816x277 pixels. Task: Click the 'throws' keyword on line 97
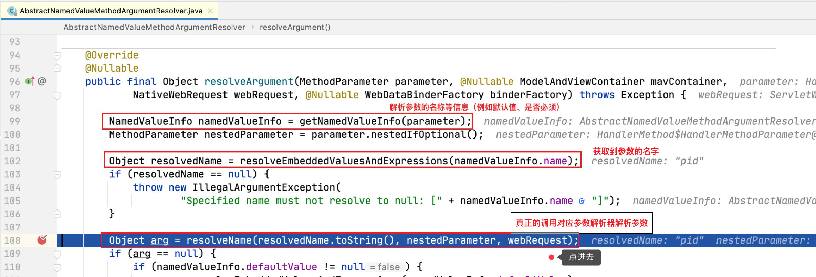click(597, 95)
